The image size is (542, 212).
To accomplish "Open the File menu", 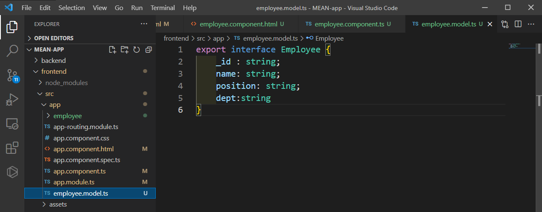I will [26, 8].
